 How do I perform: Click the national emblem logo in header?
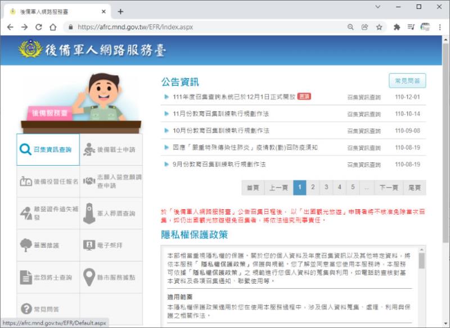pyautogui.click(x=30, y=49)
